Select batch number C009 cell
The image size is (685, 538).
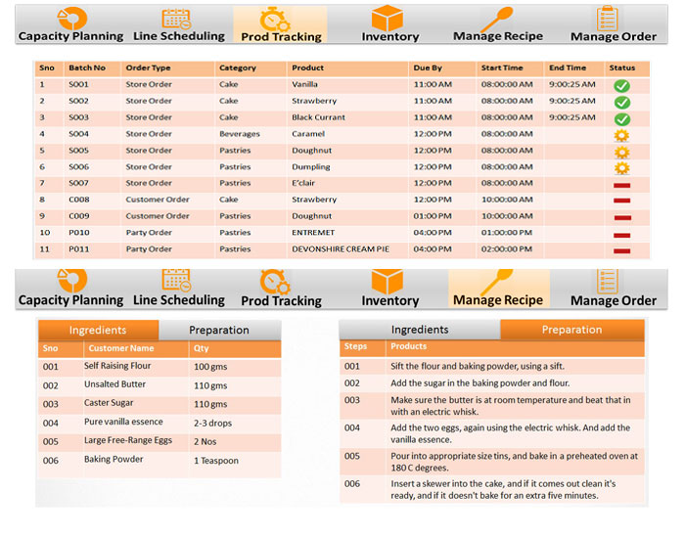pos(79,216)
